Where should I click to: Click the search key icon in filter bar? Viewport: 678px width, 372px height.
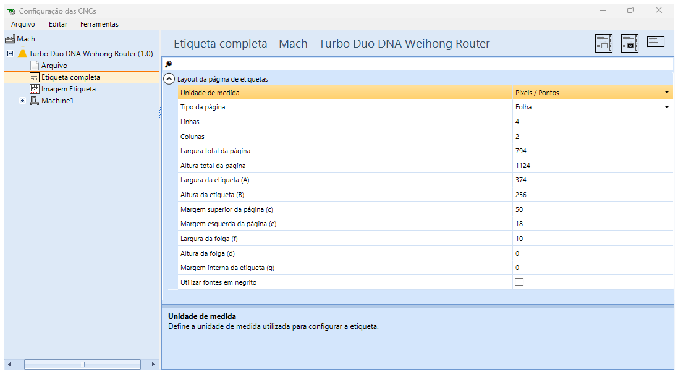coord(169,64)
